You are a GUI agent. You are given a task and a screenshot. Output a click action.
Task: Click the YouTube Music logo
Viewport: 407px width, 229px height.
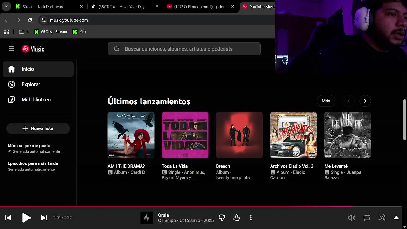33,49
